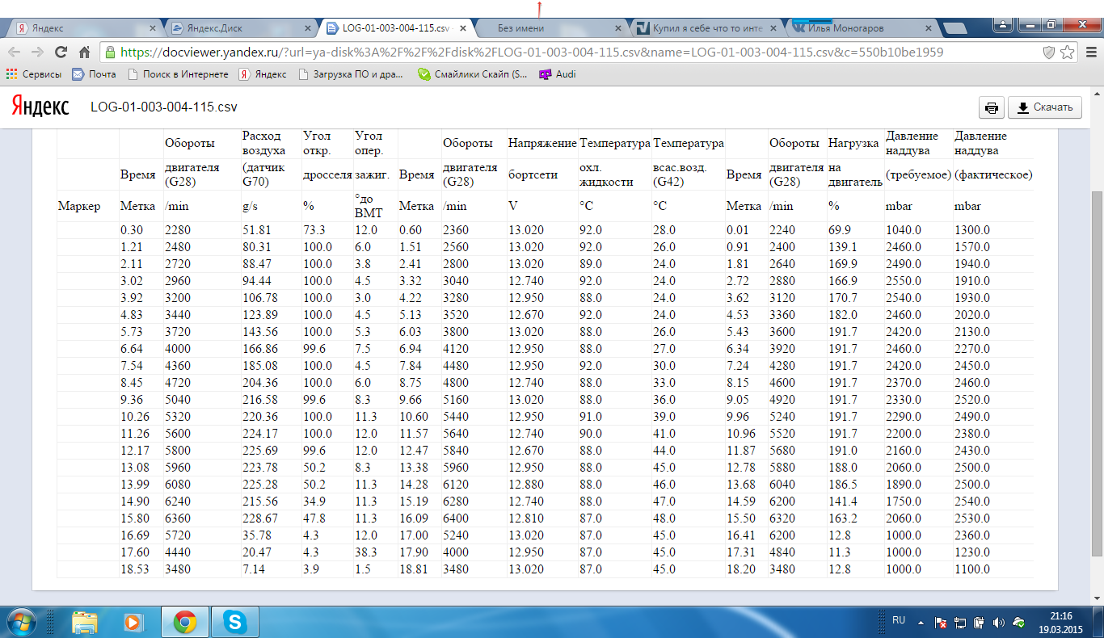Open the Chrome menu hamburger icon

click(1089, 52)
